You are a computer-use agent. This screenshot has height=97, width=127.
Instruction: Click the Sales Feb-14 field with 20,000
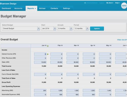click(56, 62)
